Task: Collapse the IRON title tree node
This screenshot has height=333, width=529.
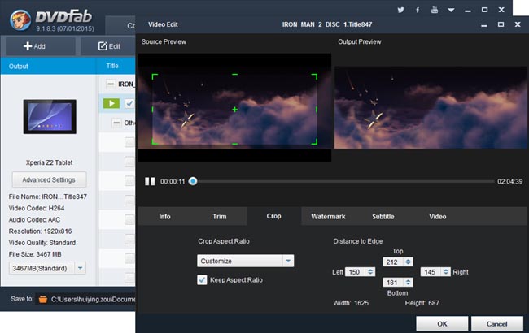Action: pos(111,84)
